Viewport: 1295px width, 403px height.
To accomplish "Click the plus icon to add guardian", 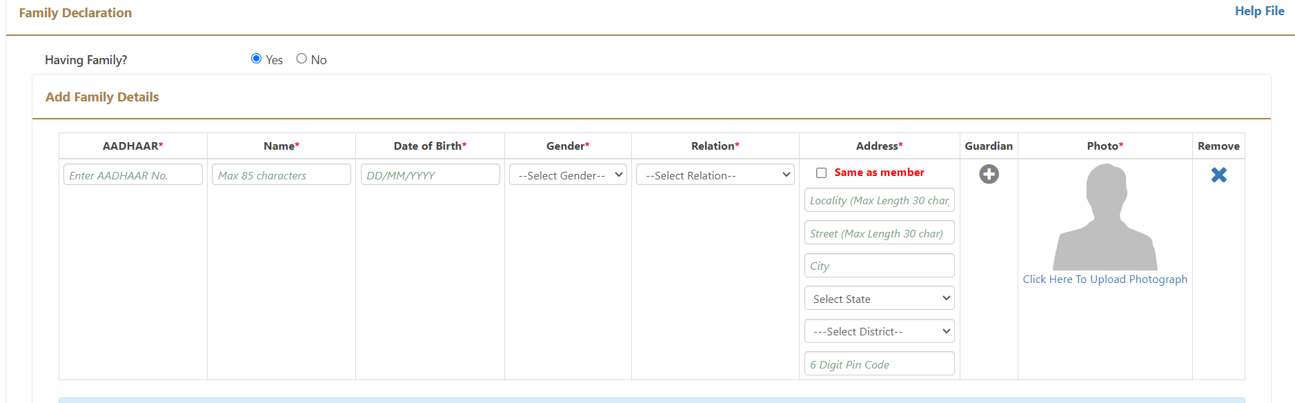I will [x=989, y=174].
